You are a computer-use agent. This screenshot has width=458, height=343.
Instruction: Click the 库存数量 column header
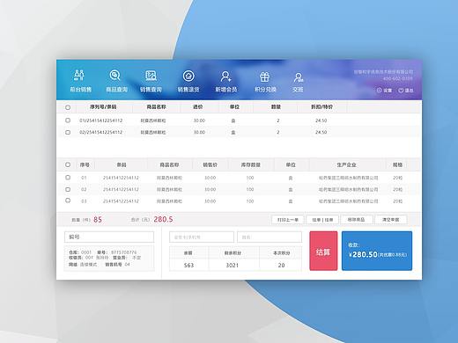coord(251,165)
